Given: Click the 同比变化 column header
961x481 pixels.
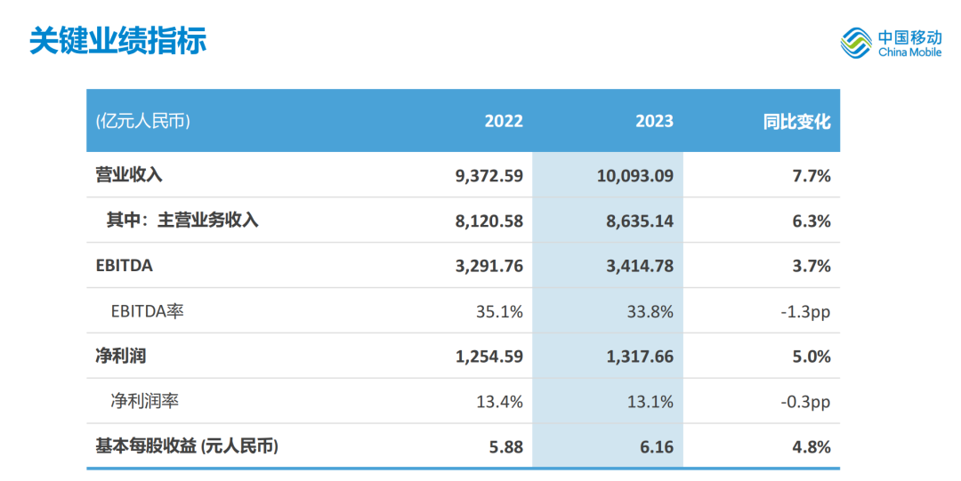Looking at the screenshot, I should click(796, 121).
